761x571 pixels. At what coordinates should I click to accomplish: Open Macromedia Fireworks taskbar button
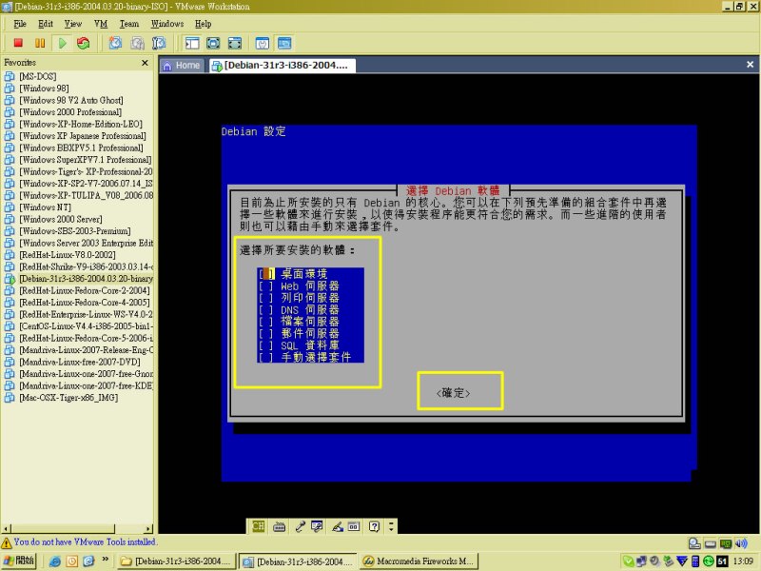pyautogui.click(x=420, y=561)
